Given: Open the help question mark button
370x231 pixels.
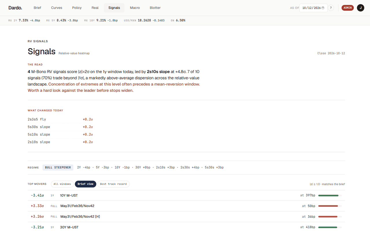Looking at the screenshot, I should click(x=331, y=8).
